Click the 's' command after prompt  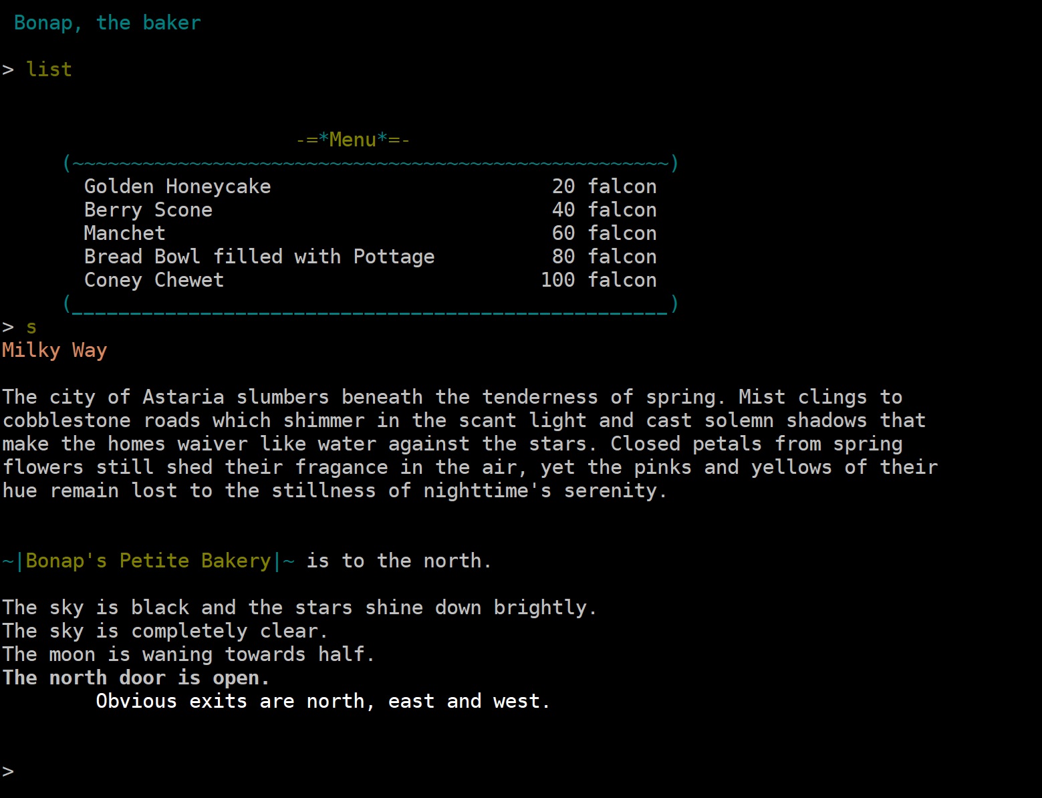31,327
